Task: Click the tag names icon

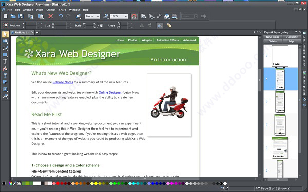Action: click(x=169, y=25)
